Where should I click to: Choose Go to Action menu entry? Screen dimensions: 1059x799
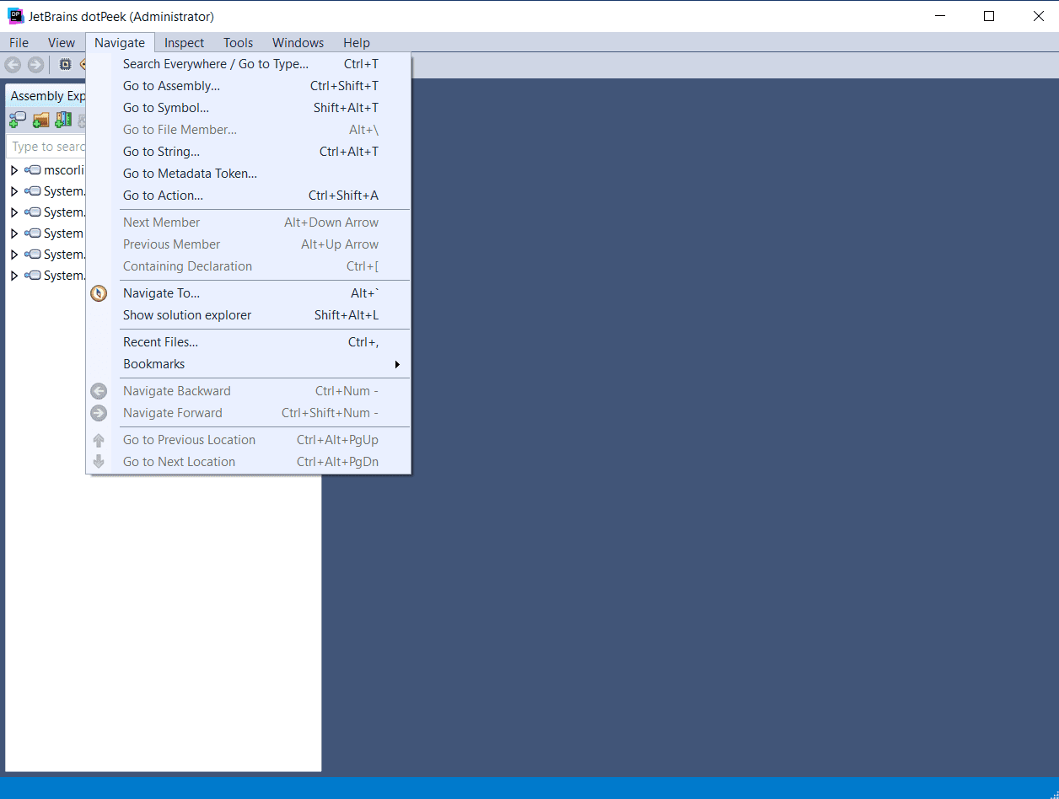coord(249,196)
